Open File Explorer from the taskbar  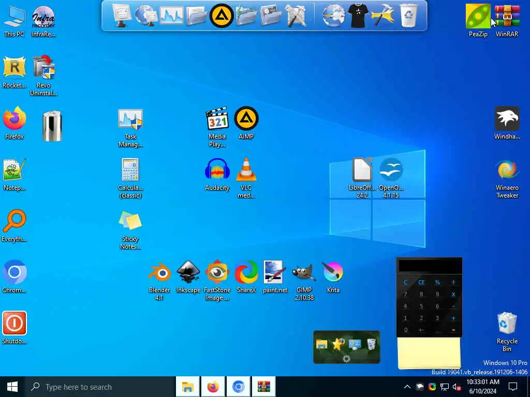187,387
